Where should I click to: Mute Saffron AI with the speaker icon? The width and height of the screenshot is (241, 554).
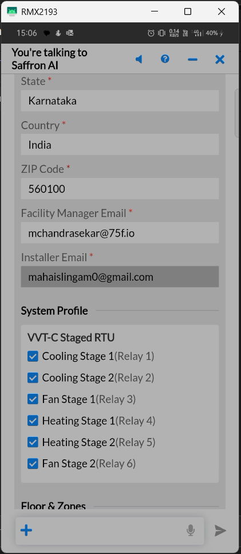[139, 59]
